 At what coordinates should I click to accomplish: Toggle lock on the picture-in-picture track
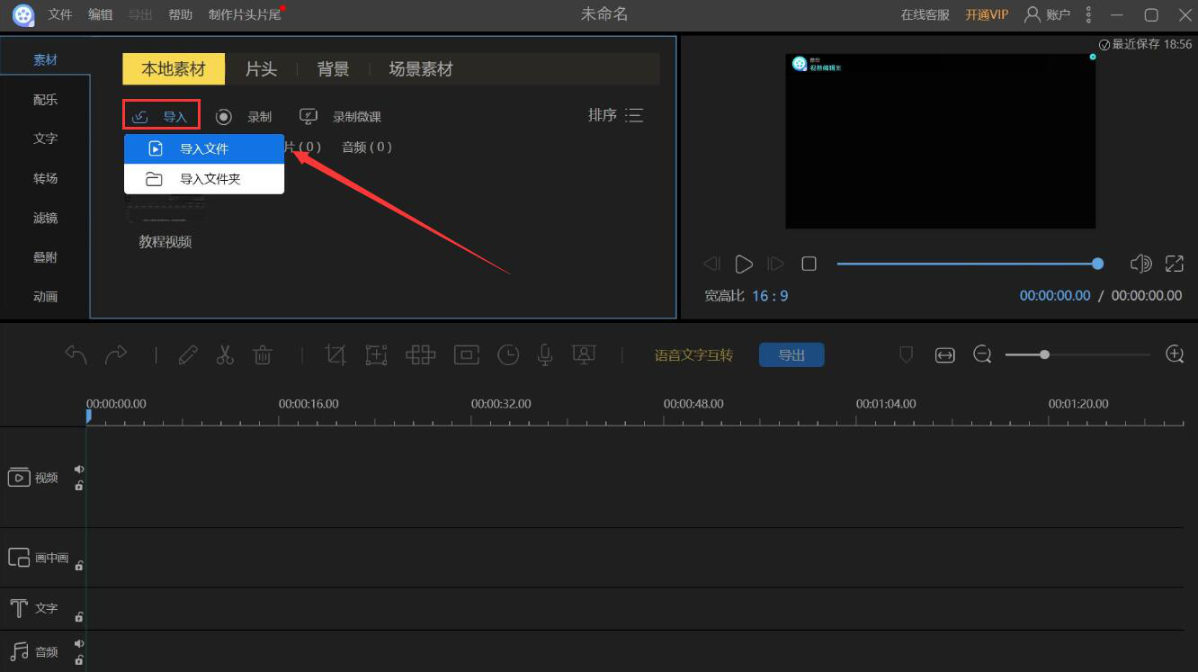pyautogui.click(x=79, y=566)
